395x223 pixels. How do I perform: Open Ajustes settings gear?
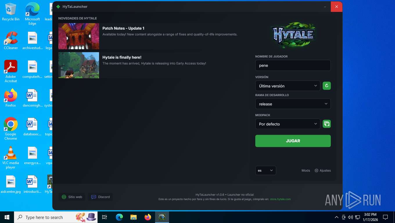[x=323, y=170]
